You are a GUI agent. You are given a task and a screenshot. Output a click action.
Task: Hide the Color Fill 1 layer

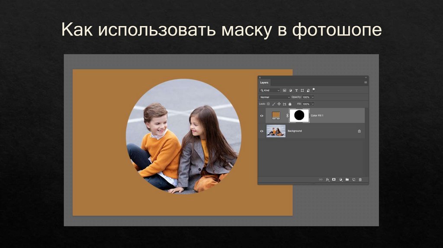(x=262, y=116)
